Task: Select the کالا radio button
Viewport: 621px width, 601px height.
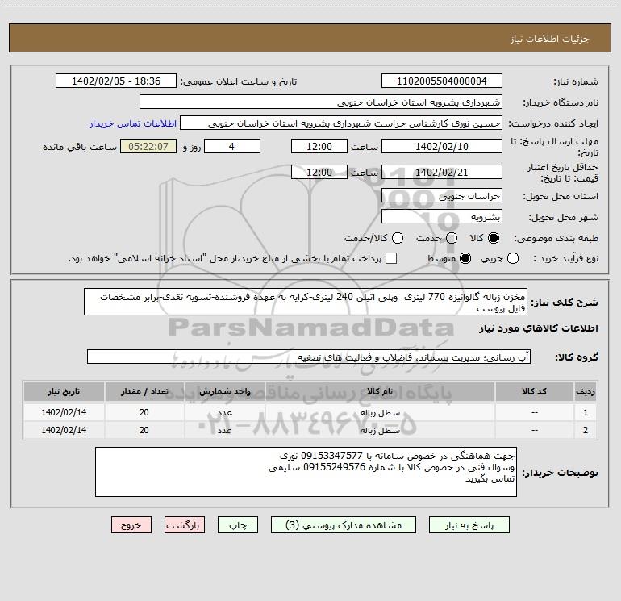Action: [x=494, y=238]
